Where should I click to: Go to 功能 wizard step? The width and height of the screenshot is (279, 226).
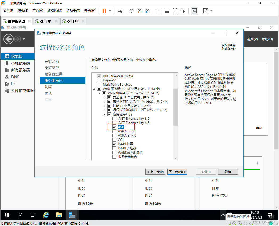[48, 87]
